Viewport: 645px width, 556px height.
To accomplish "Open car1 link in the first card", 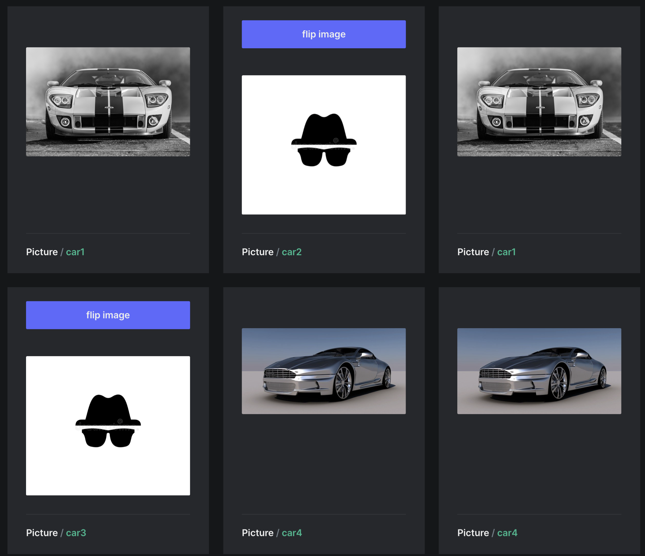I will point(75,252).
